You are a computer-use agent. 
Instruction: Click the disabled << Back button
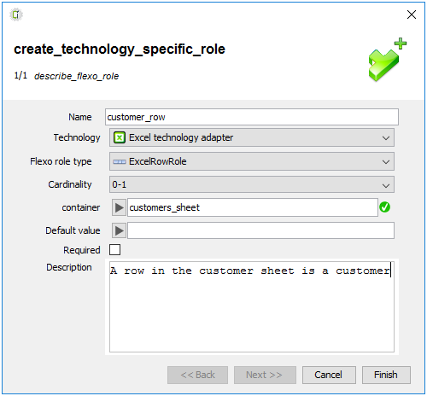pyautogui.click(x=197, y=375)
